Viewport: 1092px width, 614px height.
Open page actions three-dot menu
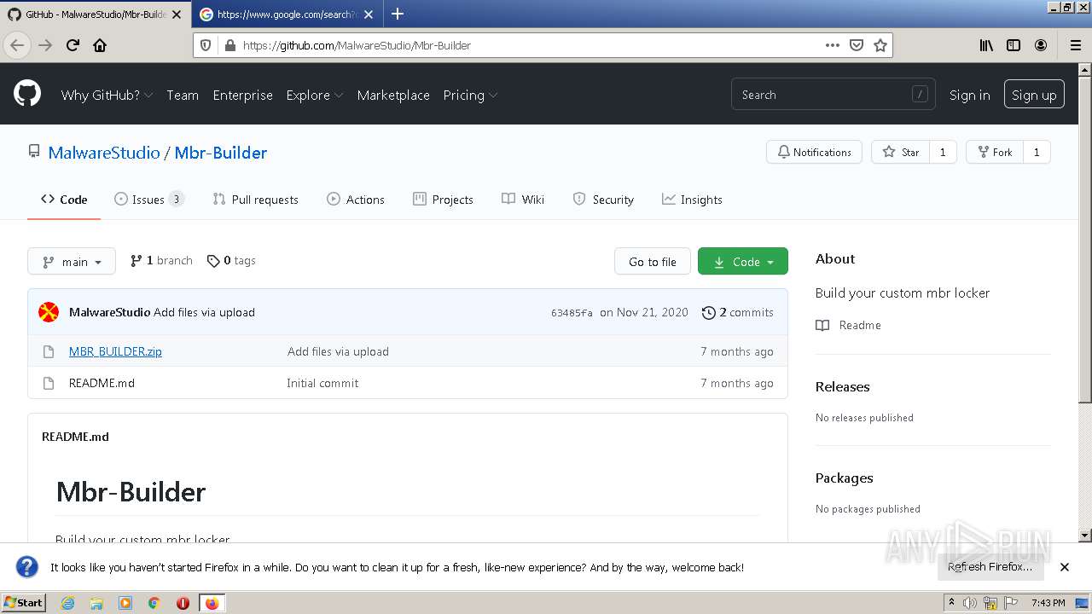coord(832,45)
